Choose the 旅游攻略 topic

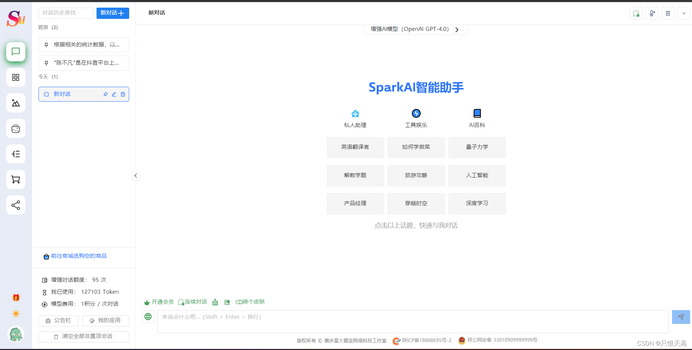(416, 176)
